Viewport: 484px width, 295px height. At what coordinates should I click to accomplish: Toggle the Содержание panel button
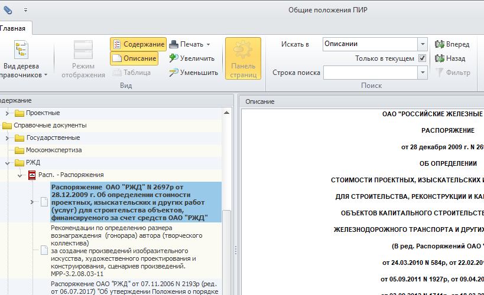point(138,44)
